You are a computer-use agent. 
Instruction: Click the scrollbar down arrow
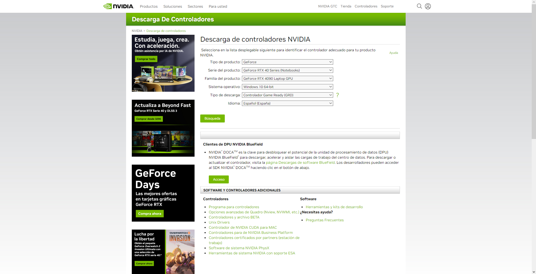click(x=534, y=272)
